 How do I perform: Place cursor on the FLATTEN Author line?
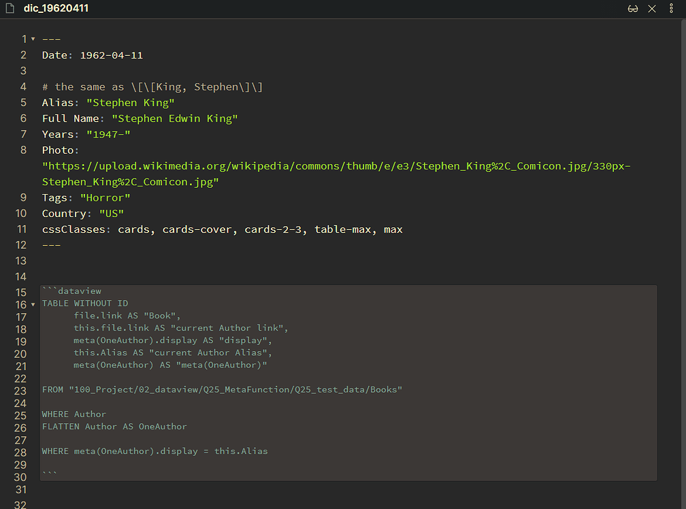click(x=114, y=426)
